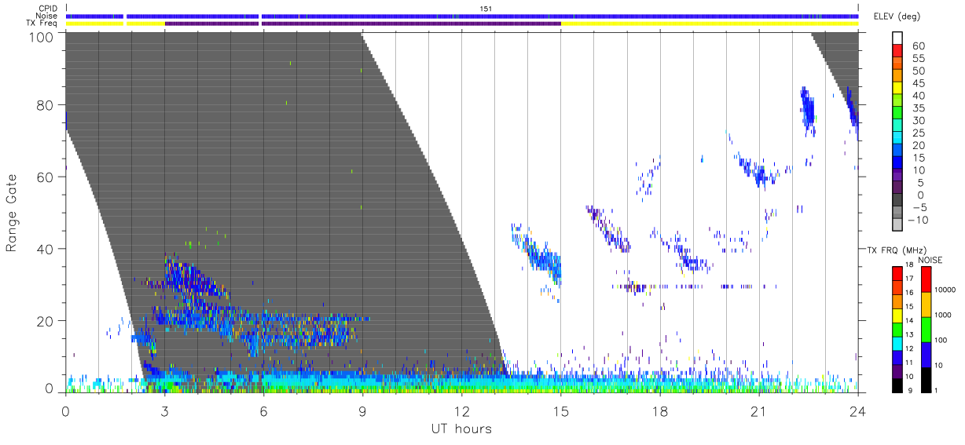Click the x-axis tick label '9'
This screenshot has width=965, height=445.
click(x=362, y=410)
